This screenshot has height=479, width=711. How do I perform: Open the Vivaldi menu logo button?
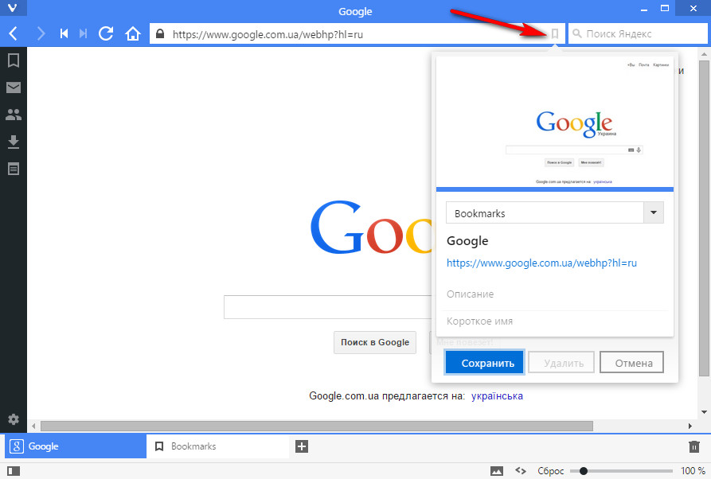click(x=12, y=8)
